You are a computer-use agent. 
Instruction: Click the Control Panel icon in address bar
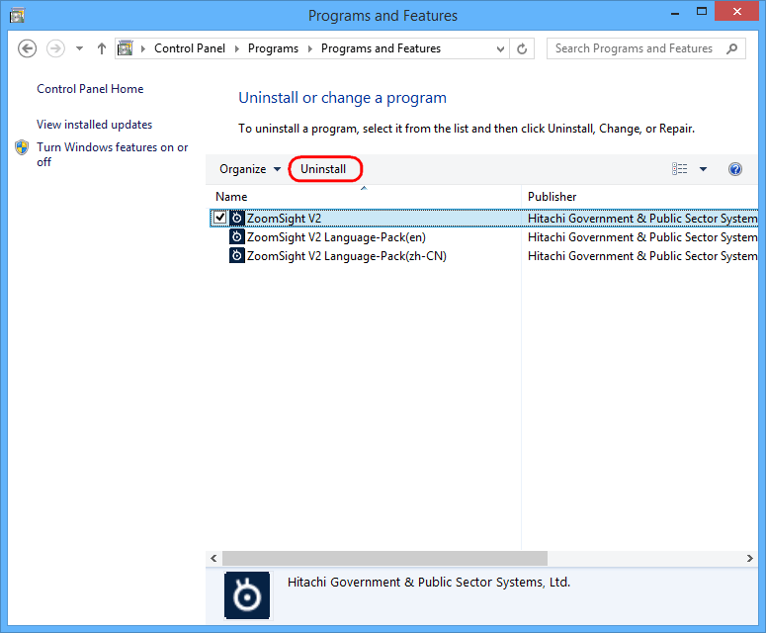click(x=126, y=48)
